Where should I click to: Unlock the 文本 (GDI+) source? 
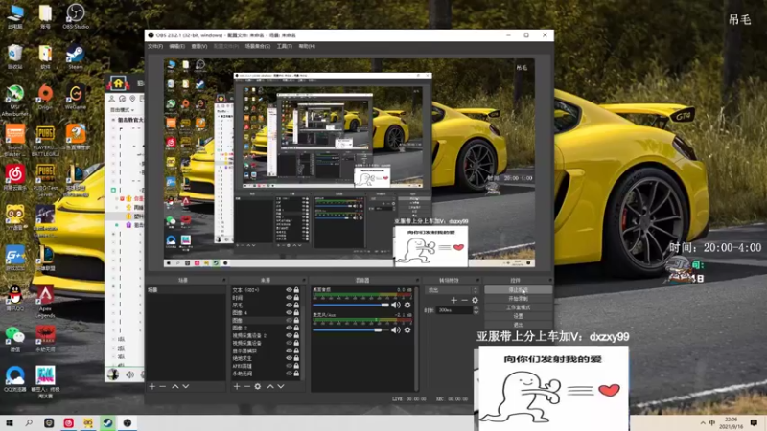[296, 290]
